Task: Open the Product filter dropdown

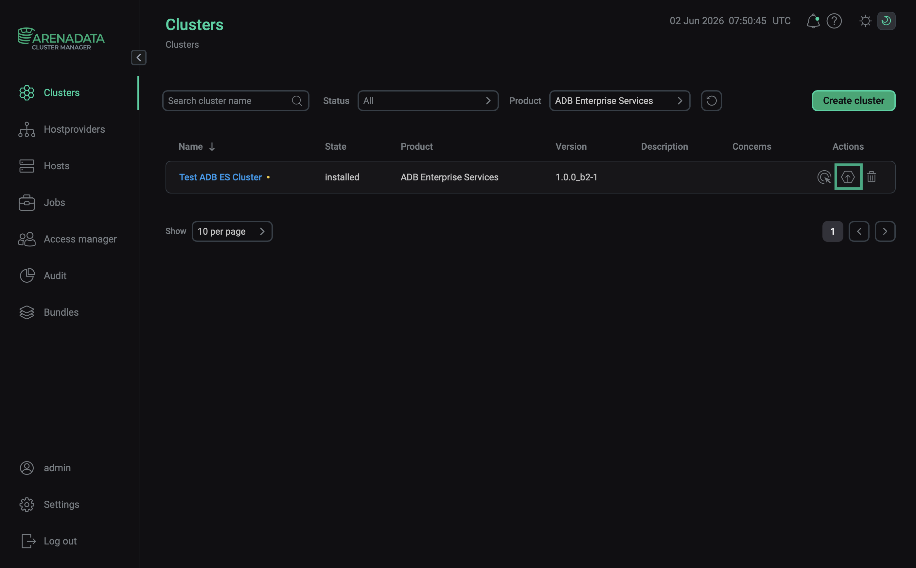Action: pos(619,101)
